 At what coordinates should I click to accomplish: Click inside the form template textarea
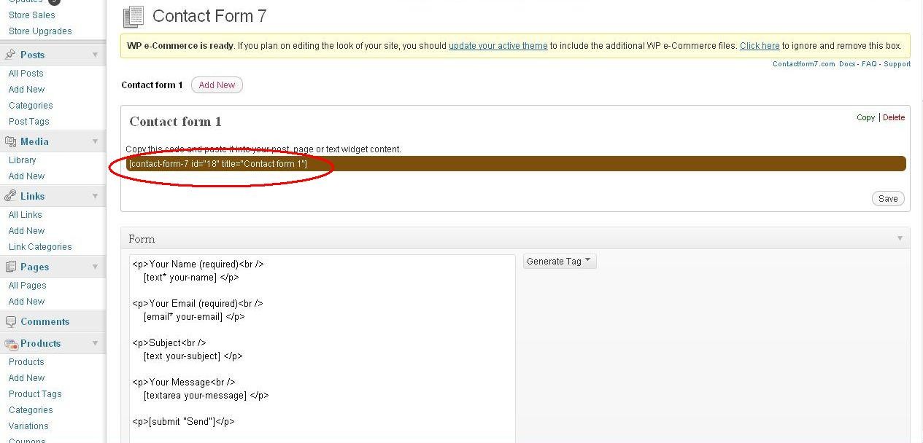[323, 348]
